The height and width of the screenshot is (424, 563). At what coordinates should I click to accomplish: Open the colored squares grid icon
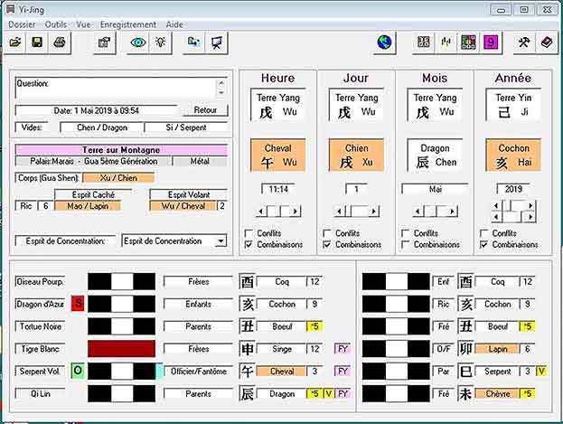(x=468, y=42)
